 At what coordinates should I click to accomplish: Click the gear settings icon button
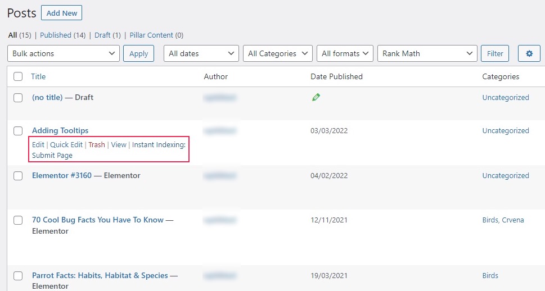coord(529,54)
